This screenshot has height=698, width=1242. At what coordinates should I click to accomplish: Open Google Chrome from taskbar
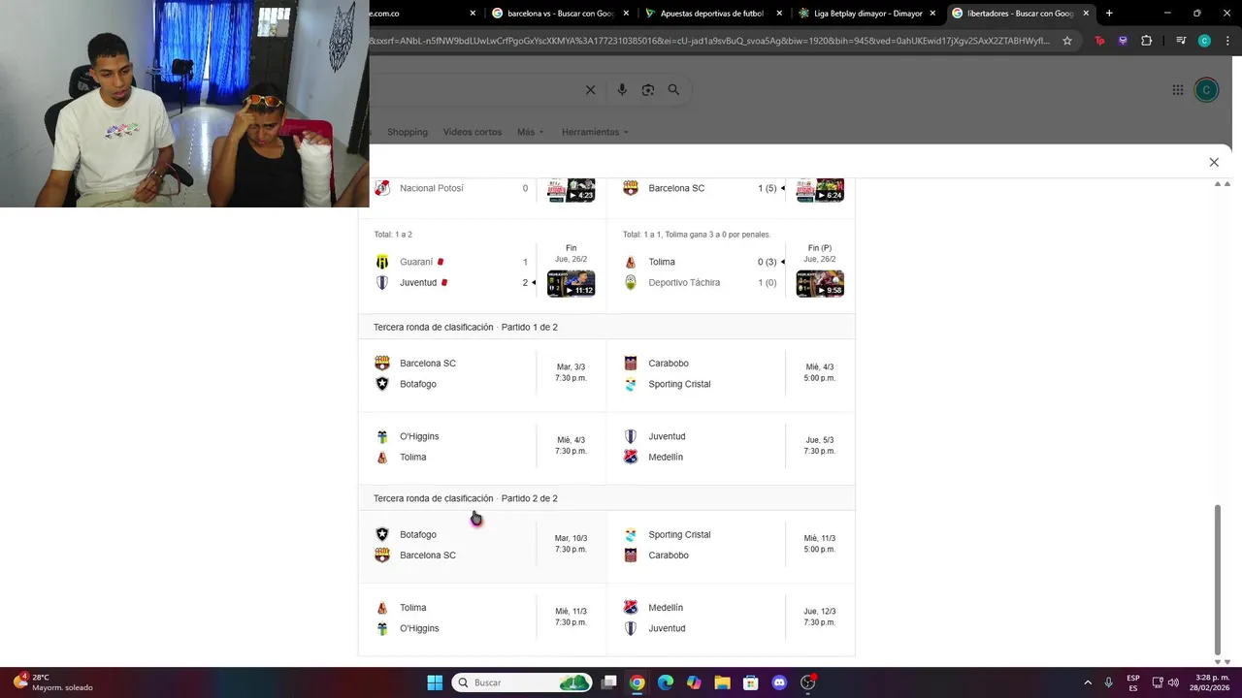(x=637, y=682)
